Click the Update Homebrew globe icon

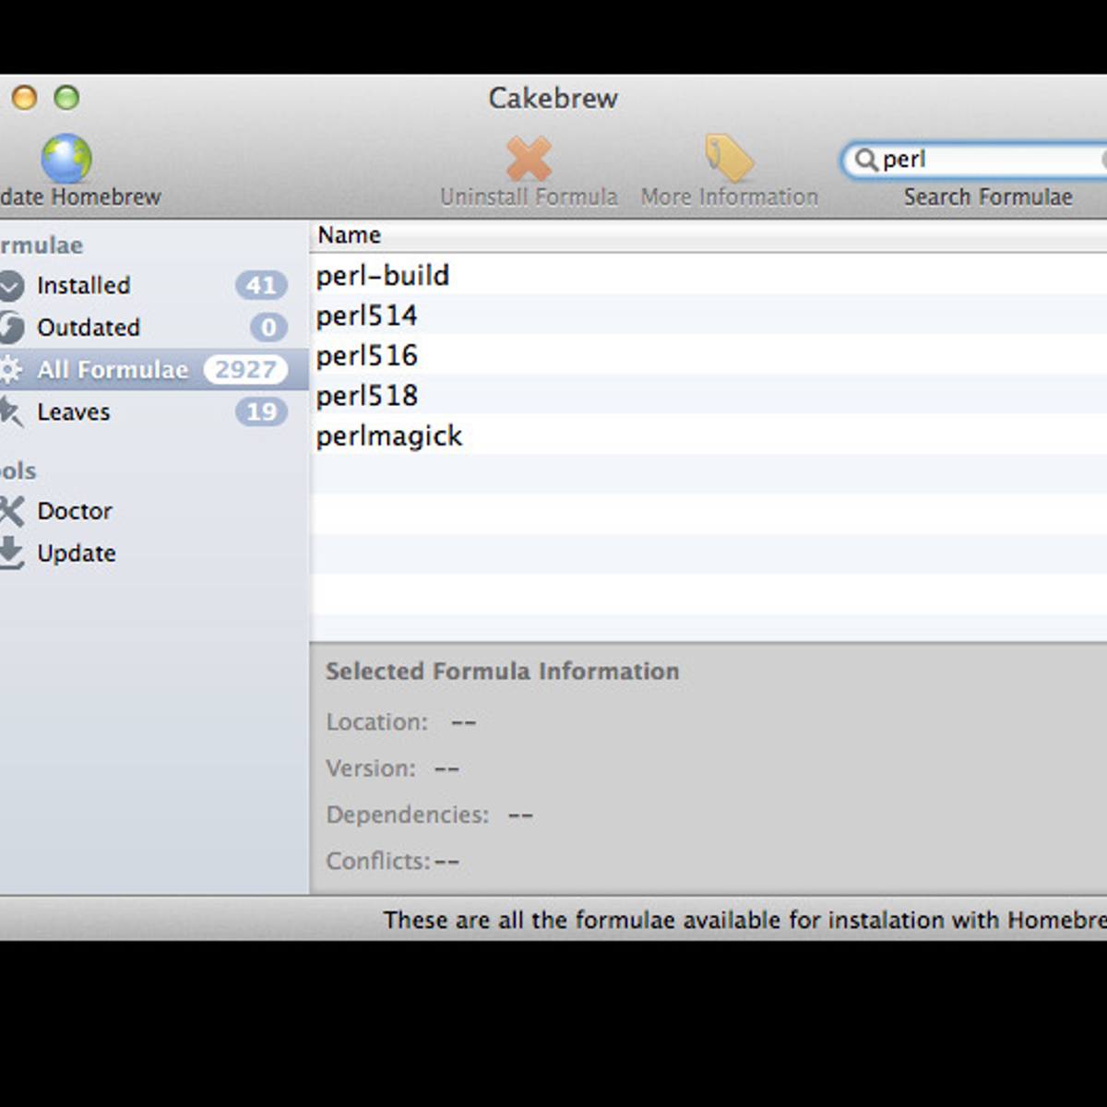[x=66, y=158]
